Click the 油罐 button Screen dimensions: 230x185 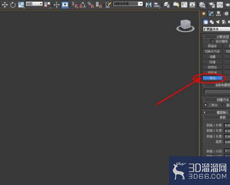tap(212, 57)
